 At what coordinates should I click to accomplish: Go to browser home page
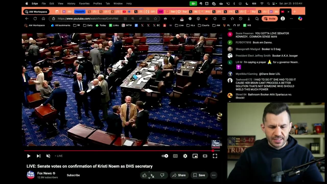coord(43,19)
